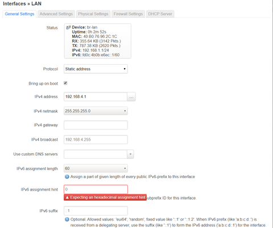Switch to Advanced Settings tab
Image resolution: width=273 pixels, height=228 pixels.
(56, 14)
